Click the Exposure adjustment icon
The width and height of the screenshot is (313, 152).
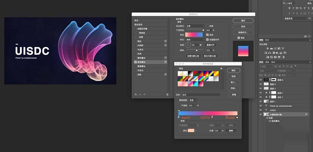click(279, 48)
